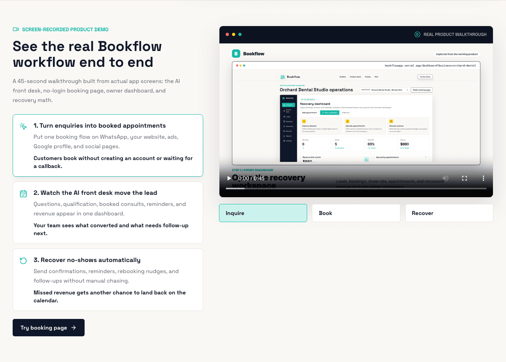Viewport: 506px width, 362px height.
Task: Click the Try booking page button
Action: coord(49,328)
